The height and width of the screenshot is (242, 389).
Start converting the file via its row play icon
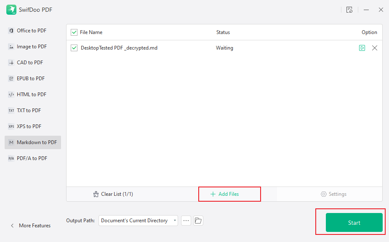click(x=362, y=48)
